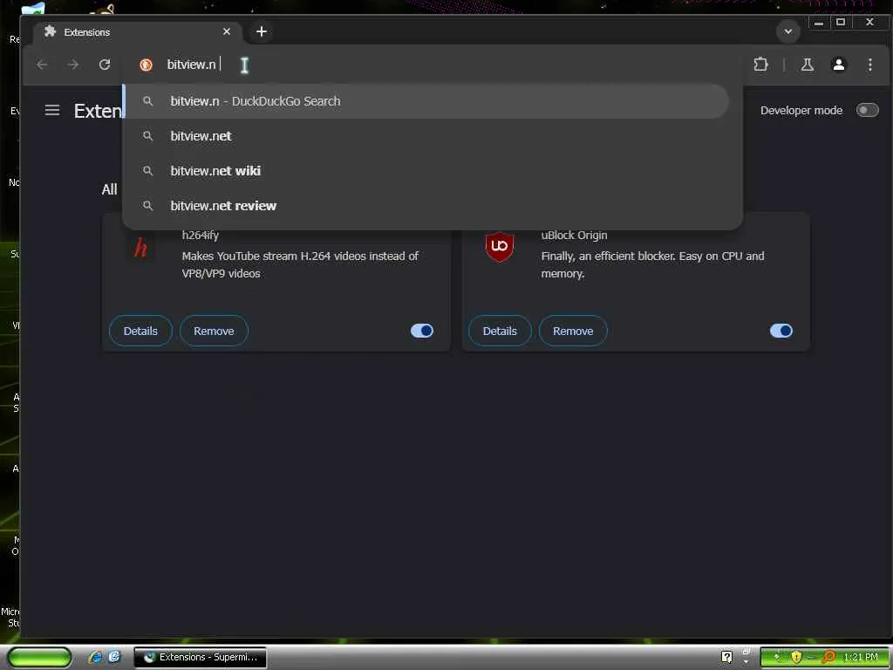Click the 'uBlock Origin' extension name
Viewport: 893px width, 670px height.
(574, 235)
